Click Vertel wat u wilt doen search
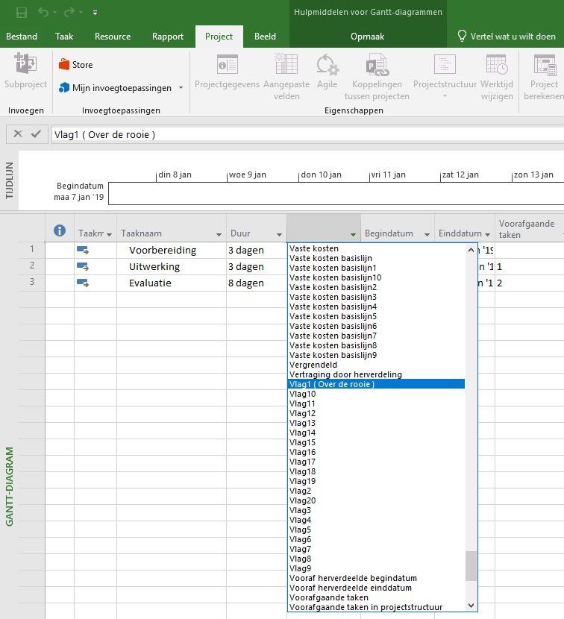 [507, 37]
